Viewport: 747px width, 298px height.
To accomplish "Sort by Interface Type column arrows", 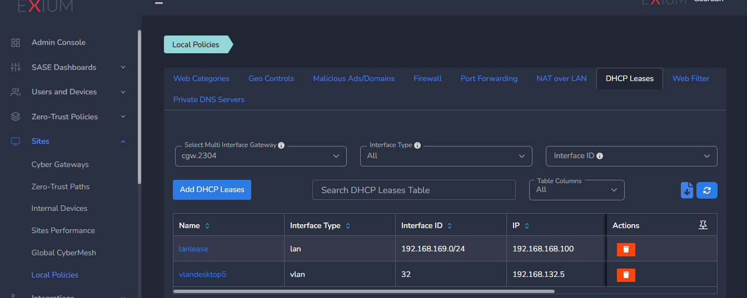I will coord(348,226).
